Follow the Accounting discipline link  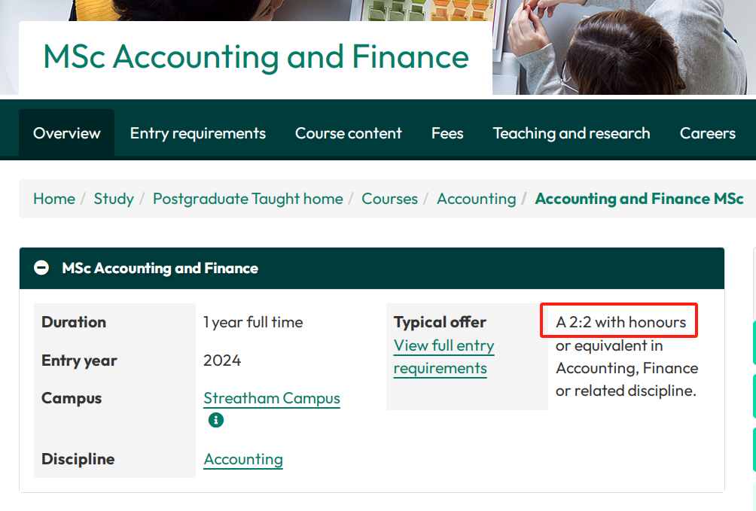coord(243,459)
